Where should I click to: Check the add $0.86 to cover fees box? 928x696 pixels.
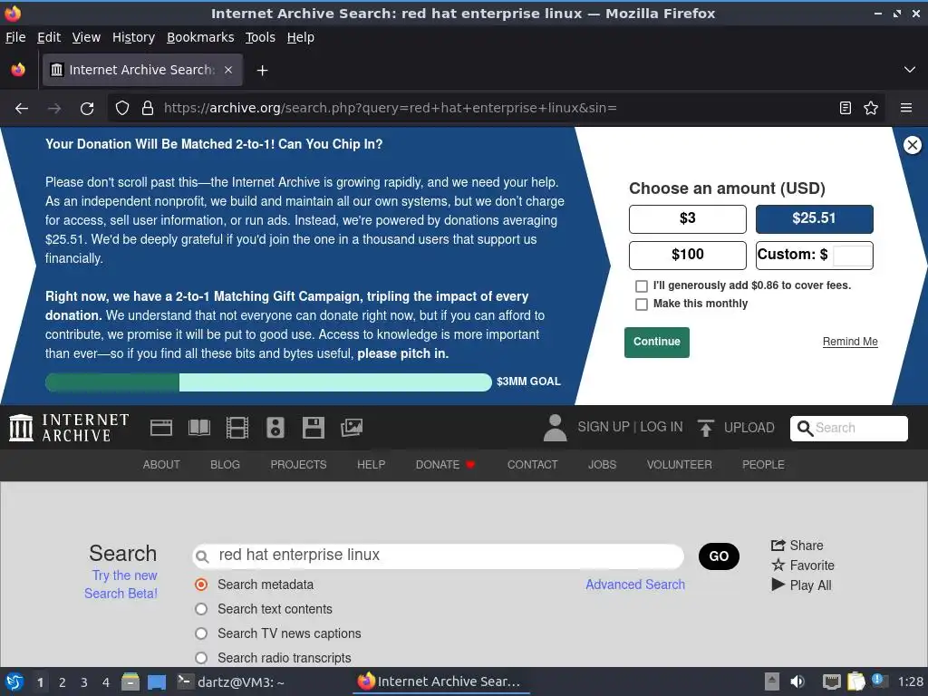click(x=642, y=285)
